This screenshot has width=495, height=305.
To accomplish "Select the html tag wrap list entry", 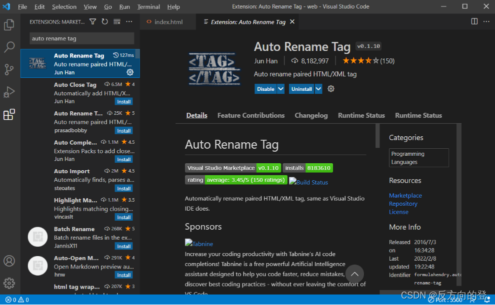I will pos(80,289).
